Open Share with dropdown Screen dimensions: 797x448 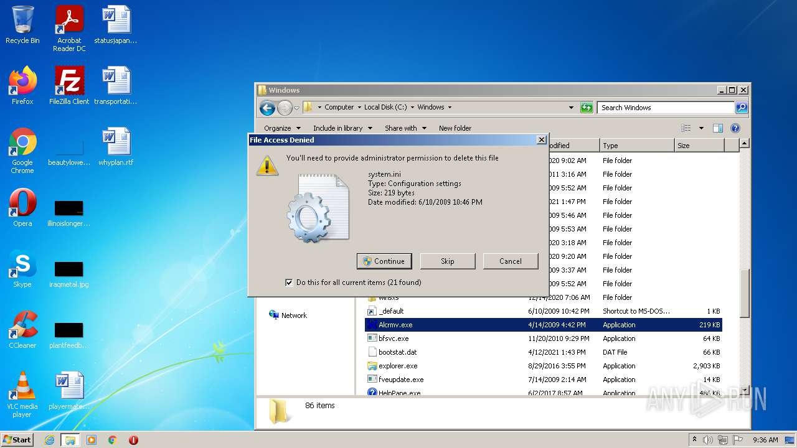[x=405, y=128]
